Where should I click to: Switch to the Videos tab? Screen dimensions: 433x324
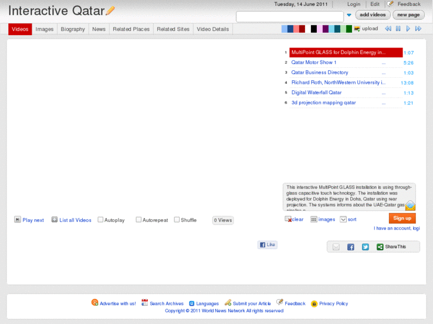point(20,29)
